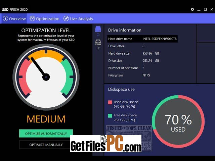Click the '670 GB (70 %)' text
Viewport: 215px width, 161px height.
pyautogui.click(x=124, y=106)
